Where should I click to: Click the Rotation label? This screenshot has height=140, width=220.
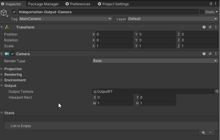[x=11, y=40]
